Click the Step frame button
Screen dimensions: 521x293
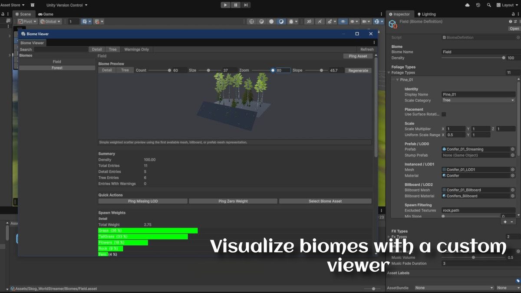pyautogui.click(x=246, y=5)
